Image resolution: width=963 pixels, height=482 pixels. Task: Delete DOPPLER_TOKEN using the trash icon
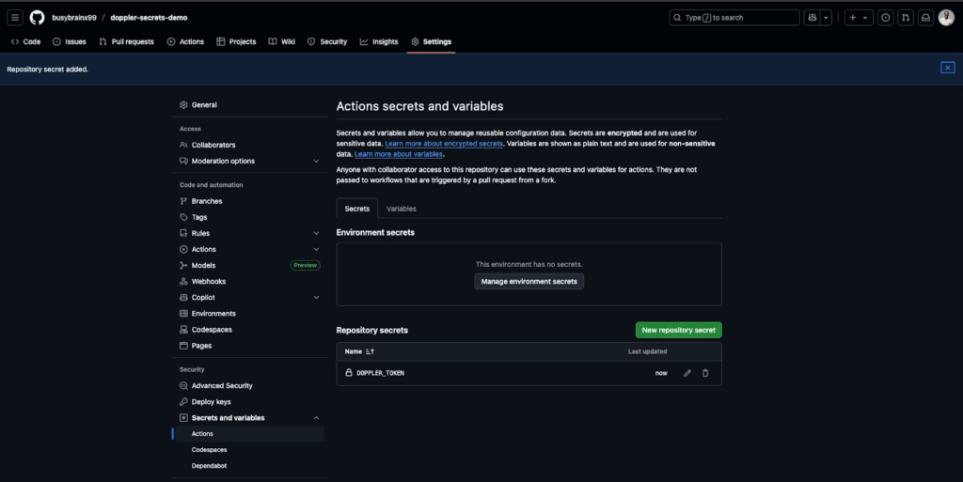(x=705, y=373)
